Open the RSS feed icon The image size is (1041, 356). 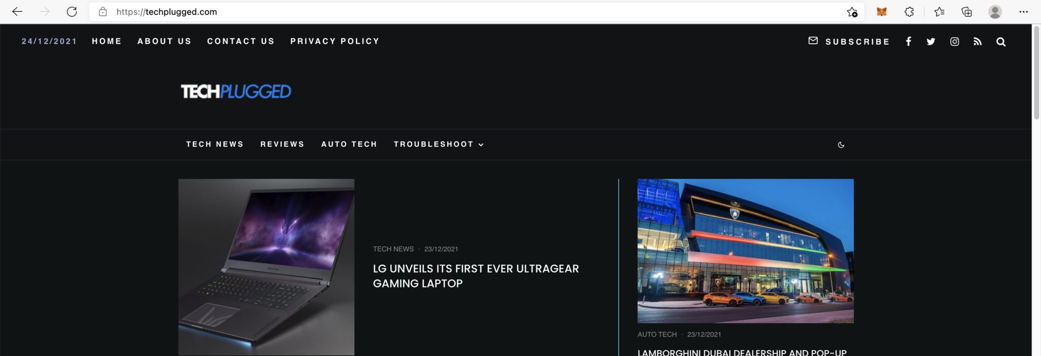click(x=977, y=42)
